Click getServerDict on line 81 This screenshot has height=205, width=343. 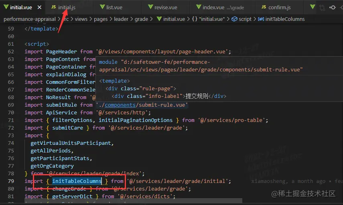point(72,197)
